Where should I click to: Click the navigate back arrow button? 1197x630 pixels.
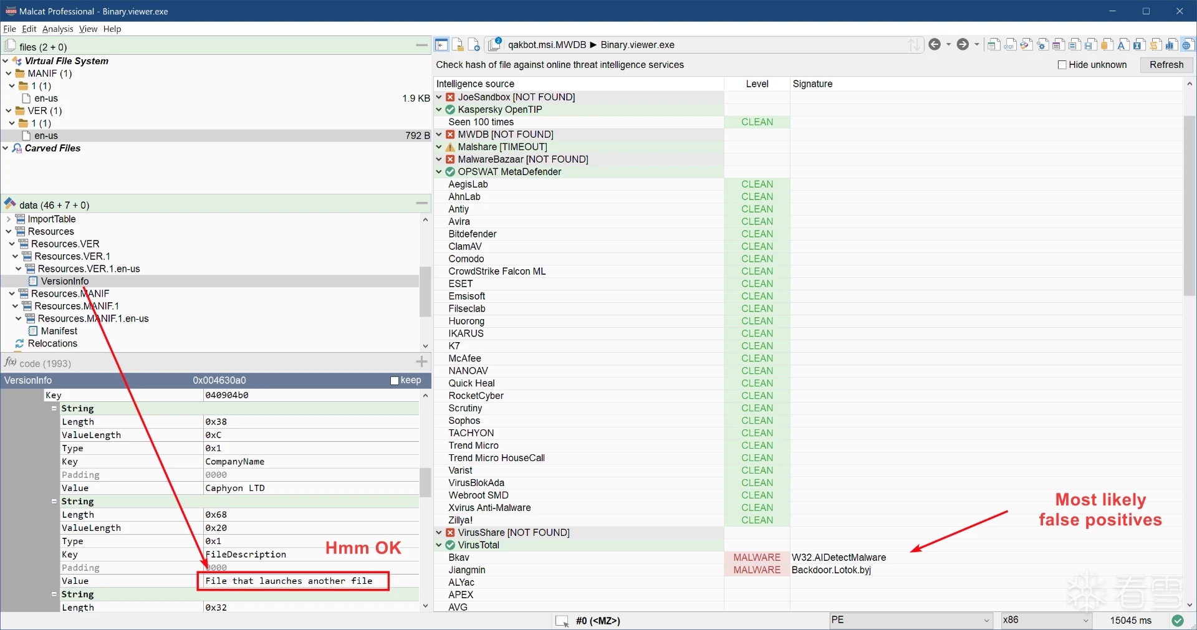[935, 44]
